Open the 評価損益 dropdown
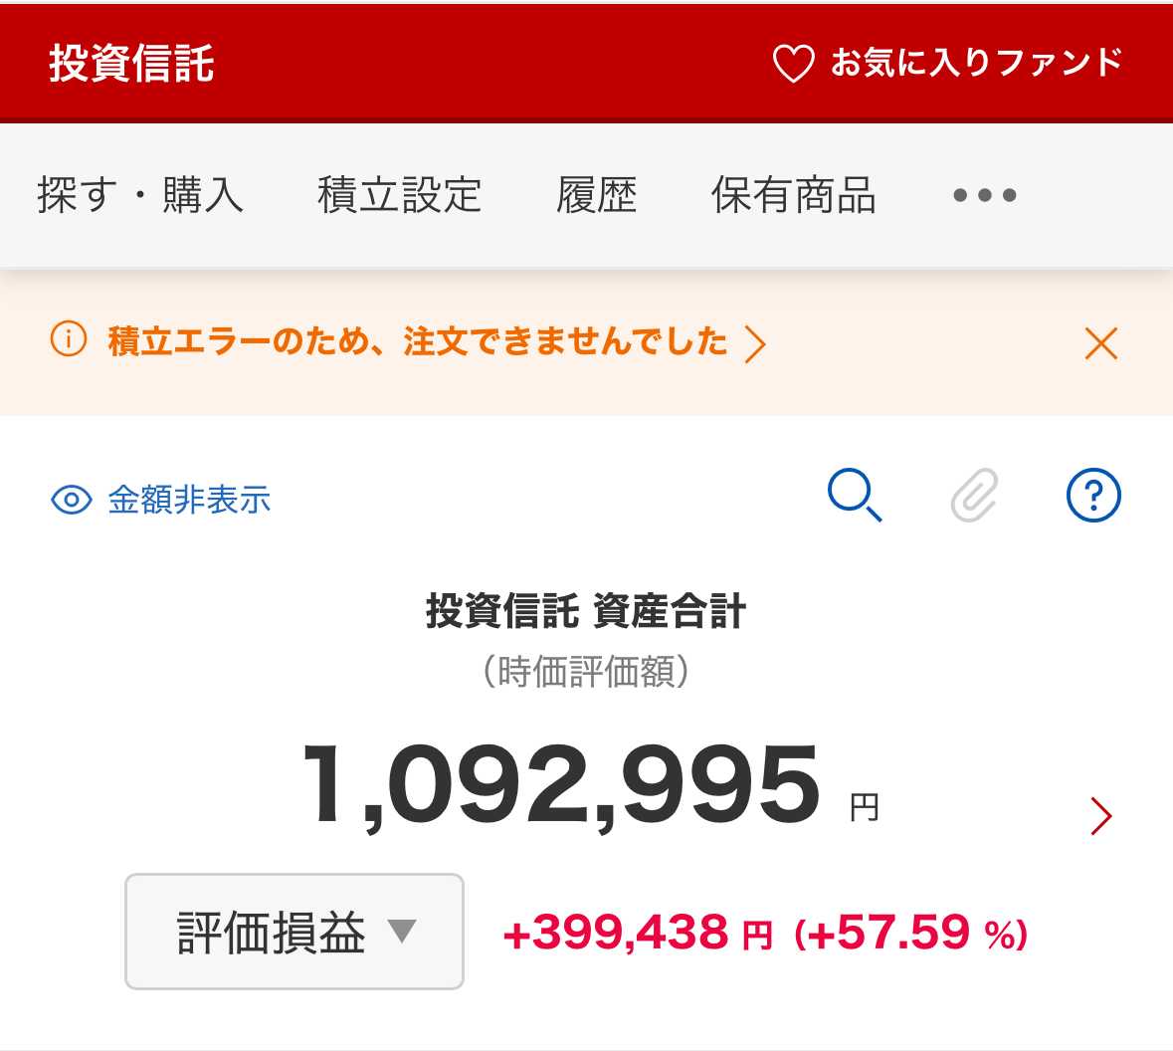The width and height of the screenshot is (1173, 1051). pos(294,932)
